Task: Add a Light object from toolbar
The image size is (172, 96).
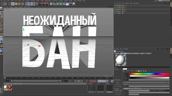Action: coord(74,4)
